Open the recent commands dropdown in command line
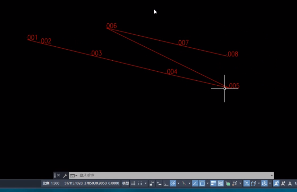Viewport: 297px width, 192px height. 74,175
